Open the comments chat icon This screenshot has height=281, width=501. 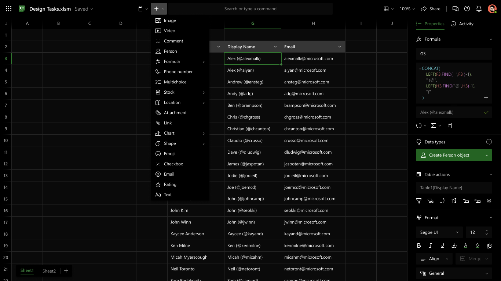455,9
